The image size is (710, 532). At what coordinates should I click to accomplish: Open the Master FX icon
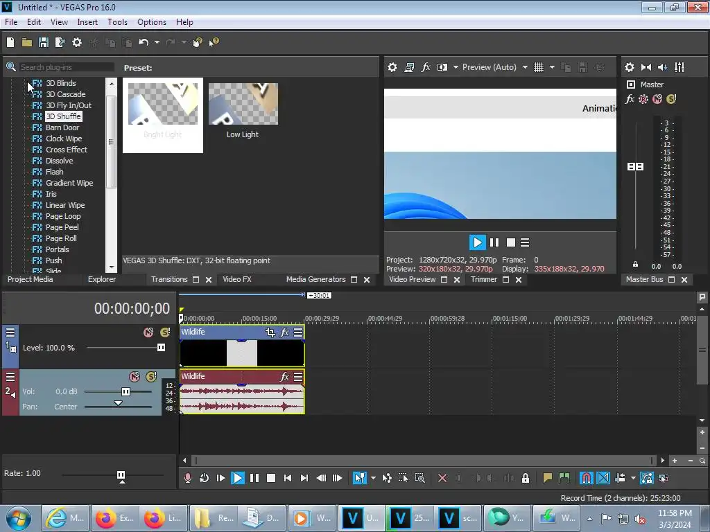[x=630, y=98]
